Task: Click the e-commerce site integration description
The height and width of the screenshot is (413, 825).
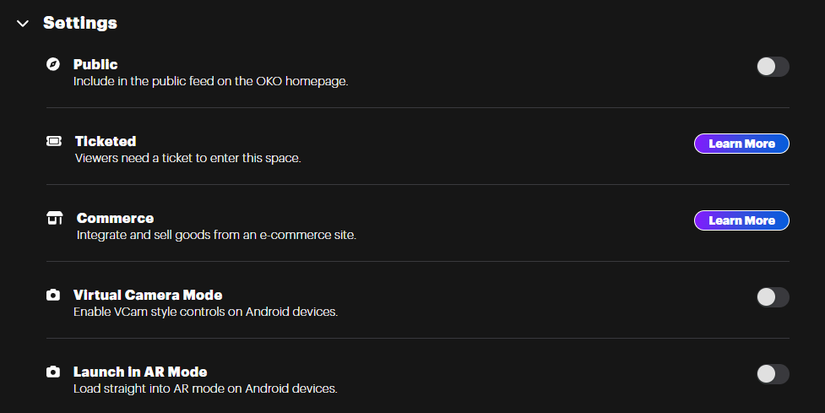Action: tap(216, 235)
